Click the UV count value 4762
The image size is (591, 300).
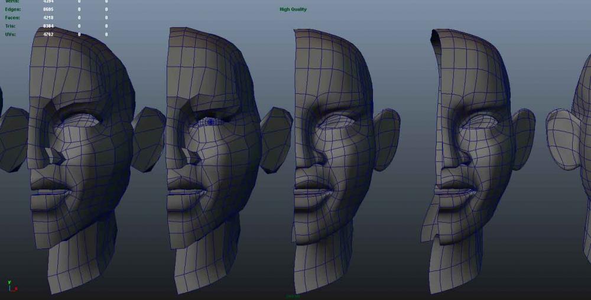(x=48, y=34)
